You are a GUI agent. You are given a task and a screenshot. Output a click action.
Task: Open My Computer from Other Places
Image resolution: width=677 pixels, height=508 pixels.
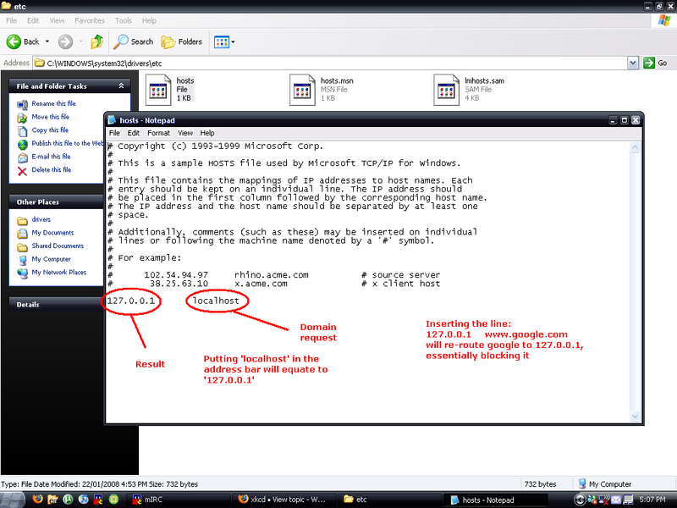tap(51, 259)
